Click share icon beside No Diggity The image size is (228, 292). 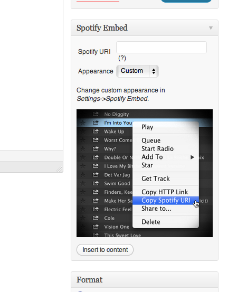tap(96, 114)
